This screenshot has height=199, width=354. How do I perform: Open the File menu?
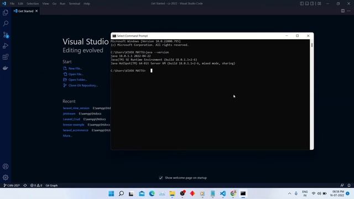(x=12, y=4)
